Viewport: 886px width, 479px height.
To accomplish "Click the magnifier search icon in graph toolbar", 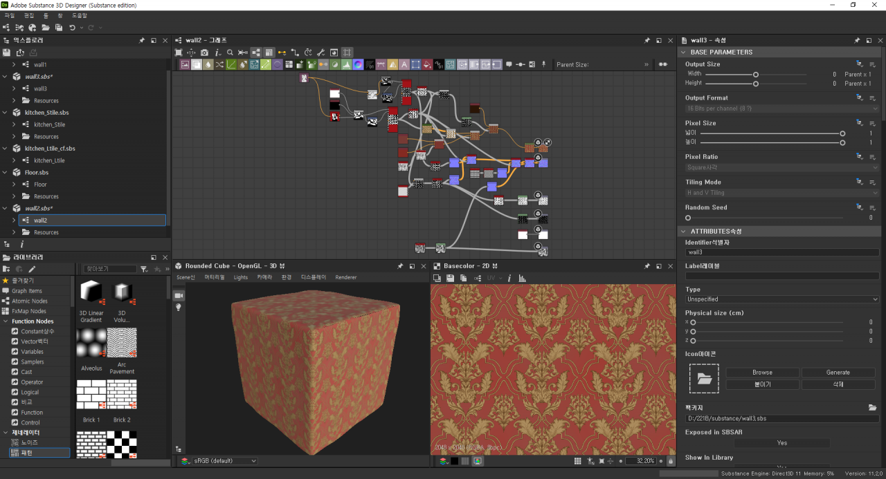I will [x=230, y=53].
